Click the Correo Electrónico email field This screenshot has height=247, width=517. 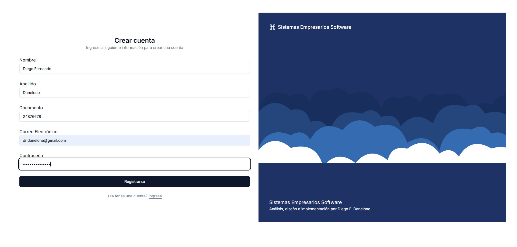point(134,140)
